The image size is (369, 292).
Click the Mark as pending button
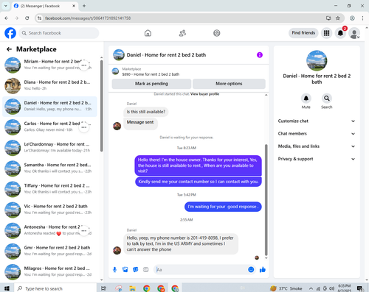[x=151, y=84]
